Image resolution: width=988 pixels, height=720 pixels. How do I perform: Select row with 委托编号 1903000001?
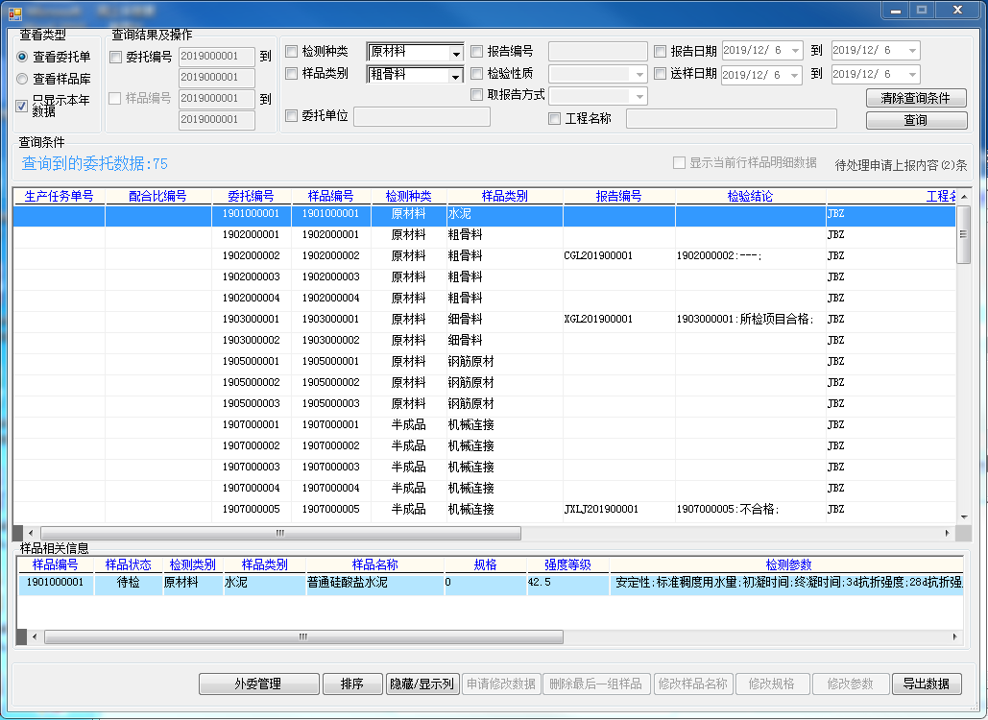pyautogui.click(x=251, y=319)
